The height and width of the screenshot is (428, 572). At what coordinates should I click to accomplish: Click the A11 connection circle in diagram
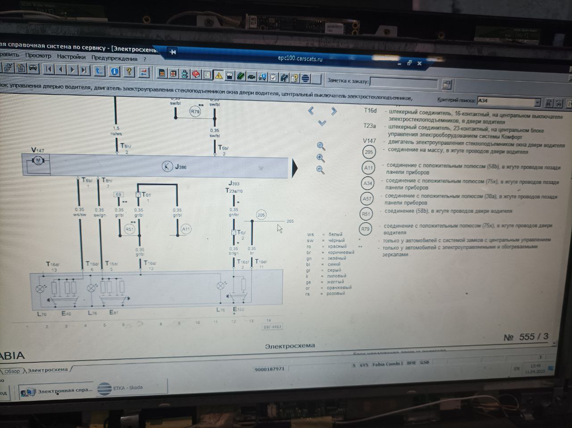pos(185,229)
